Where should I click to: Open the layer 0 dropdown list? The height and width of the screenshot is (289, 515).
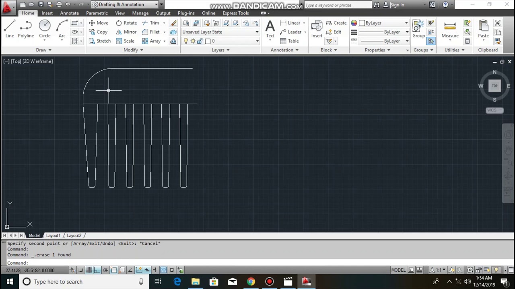pyautogui.click(x=220, y=41)
